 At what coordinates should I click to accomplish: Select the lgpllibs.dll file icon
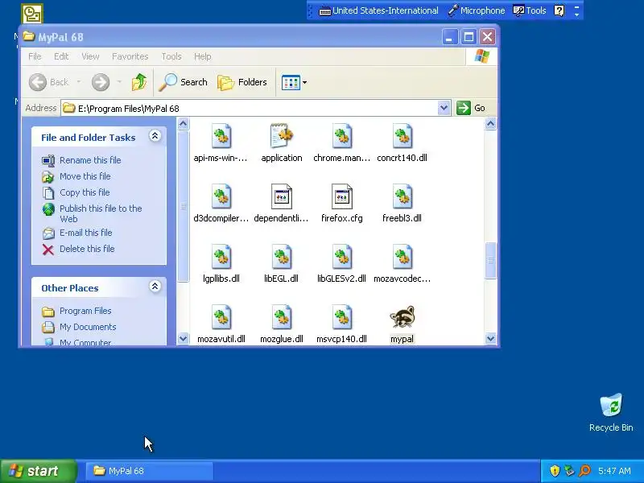click(x=221, y=257)
